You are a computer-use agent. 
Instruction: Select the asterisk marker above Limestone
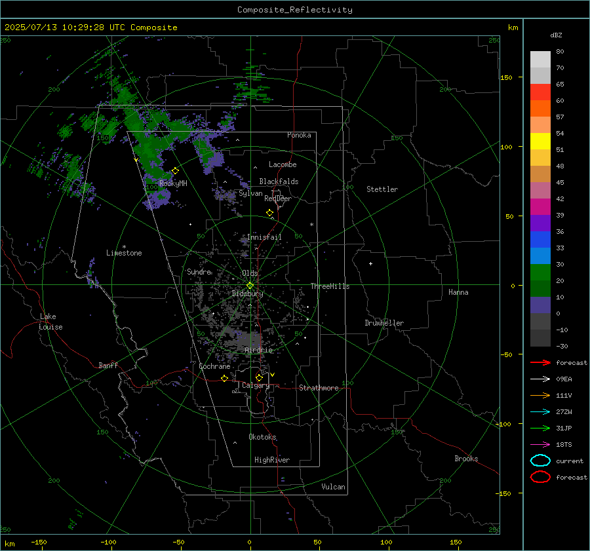tap(124, 247)
